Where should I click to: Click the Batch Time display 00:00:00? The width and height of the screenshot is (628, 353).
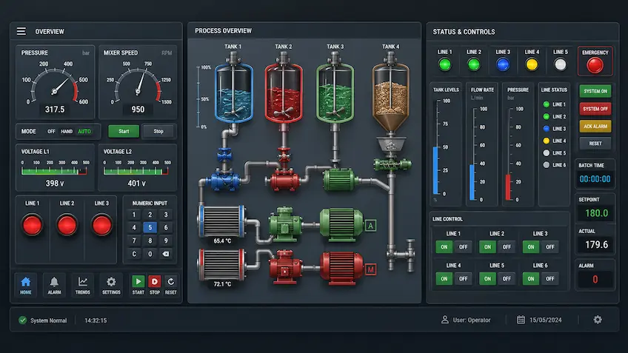tap(595, 179)
